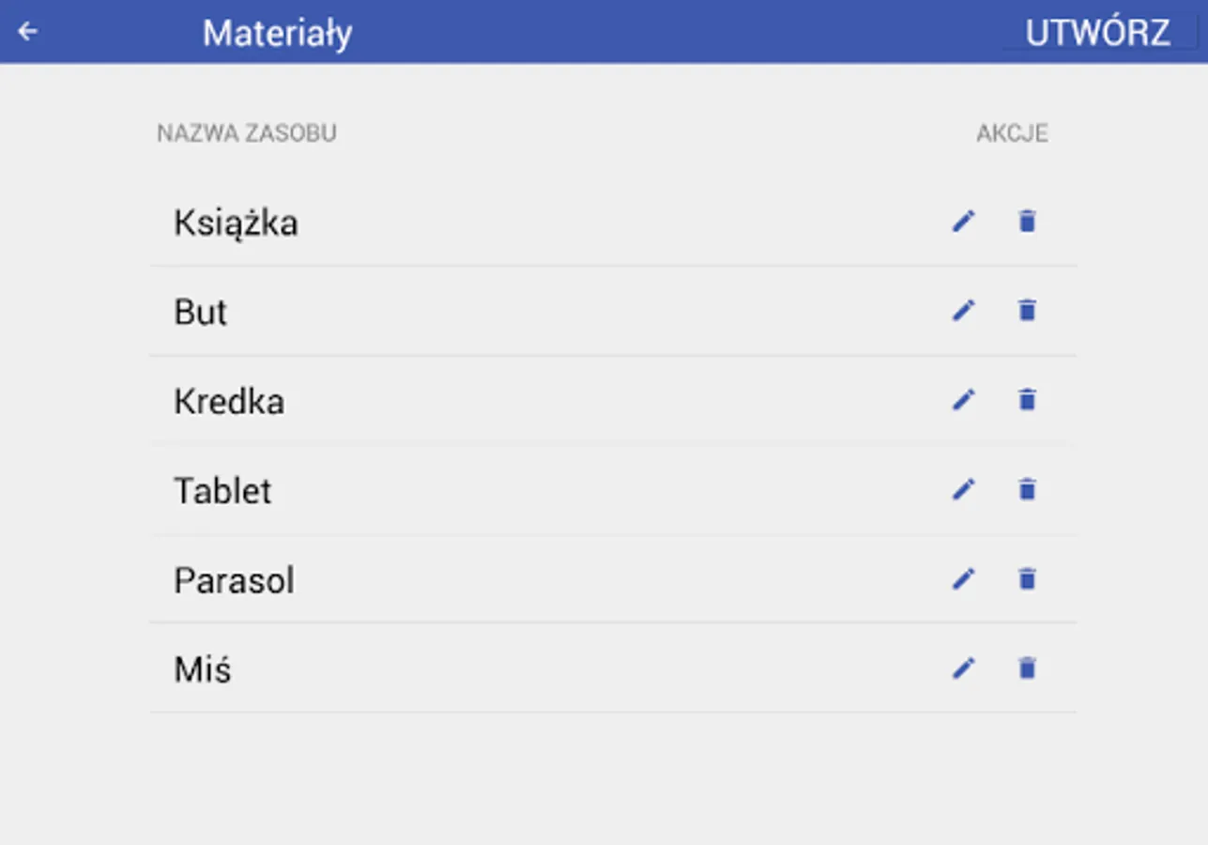Delete the But entry via trash icon

coord(1027,311)
